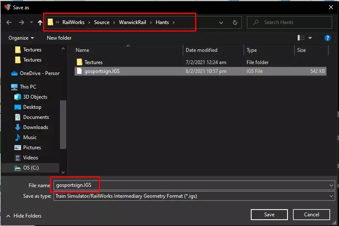Go back to the previous folder

[9, 22]
